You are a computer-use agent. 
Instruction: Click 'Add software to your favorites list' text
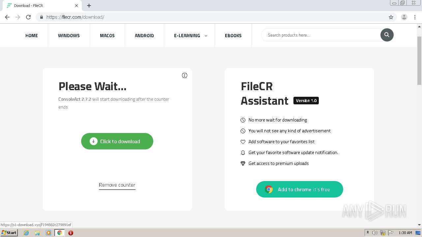pos(282,142)
